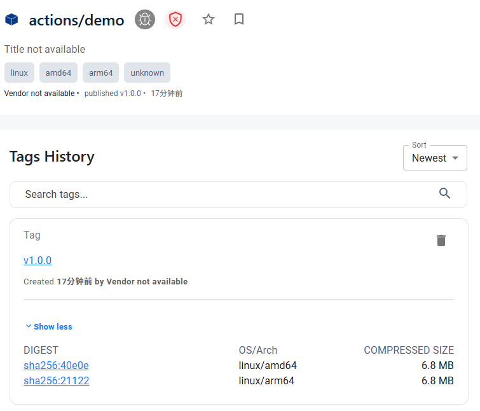Select the amd64 architecture chip

[x=58, y=73]
